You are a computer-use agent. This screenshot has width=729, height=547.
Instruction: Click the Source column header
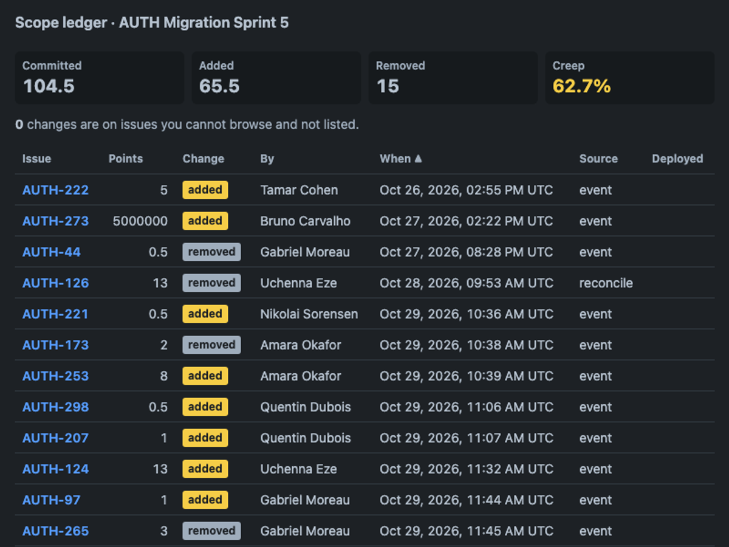click(598, 159)
